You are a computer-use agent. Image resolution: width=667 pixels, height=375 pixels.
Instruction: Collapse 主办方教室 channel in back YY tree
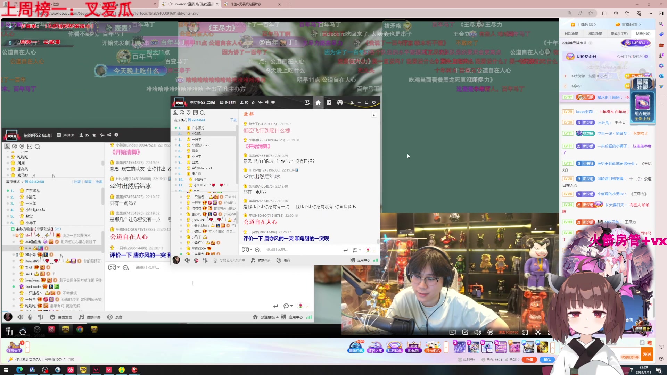click(x=13, y=229)
